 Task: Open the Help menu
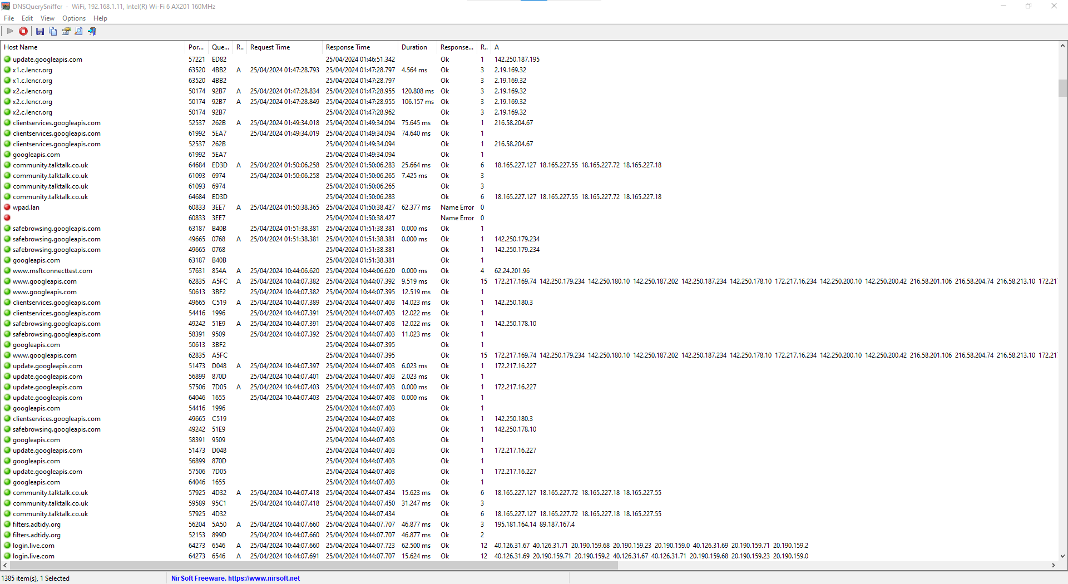[100, 18]
